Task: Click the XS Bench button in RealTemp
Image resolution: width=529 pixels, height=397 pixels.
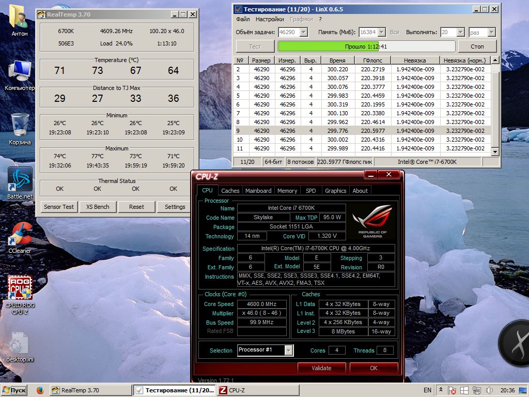Action: click(98, 207)
